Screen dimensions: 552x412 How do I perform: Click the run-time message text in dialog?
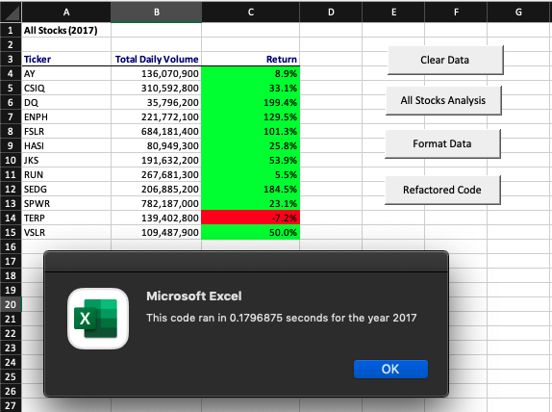(281, 318)
